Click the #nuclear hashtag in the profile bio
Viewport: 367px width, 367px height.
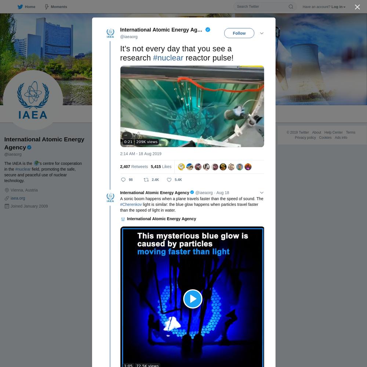tap(23, 169)
